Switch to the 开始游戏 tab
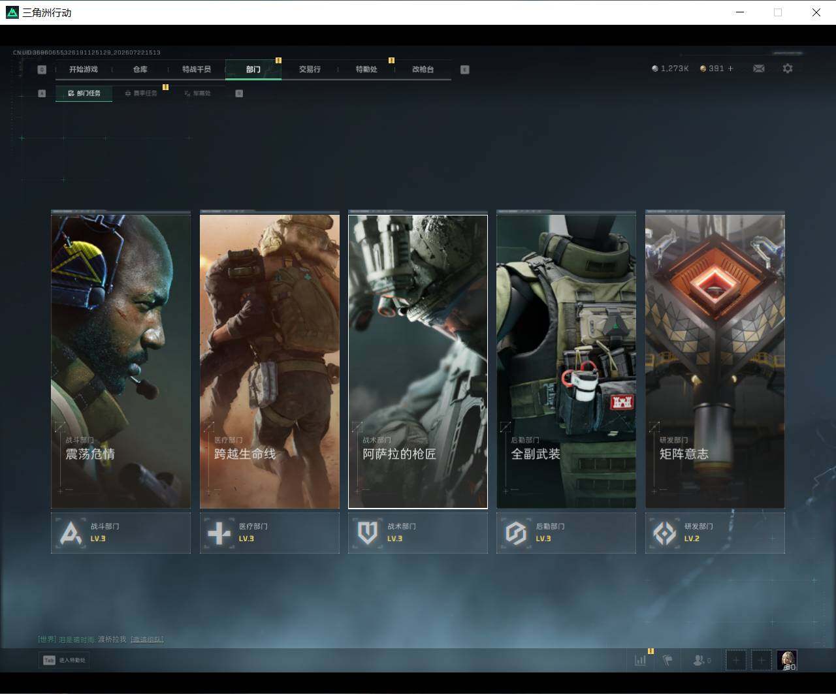This screenshot has width=836, height=694. [84, 69]
